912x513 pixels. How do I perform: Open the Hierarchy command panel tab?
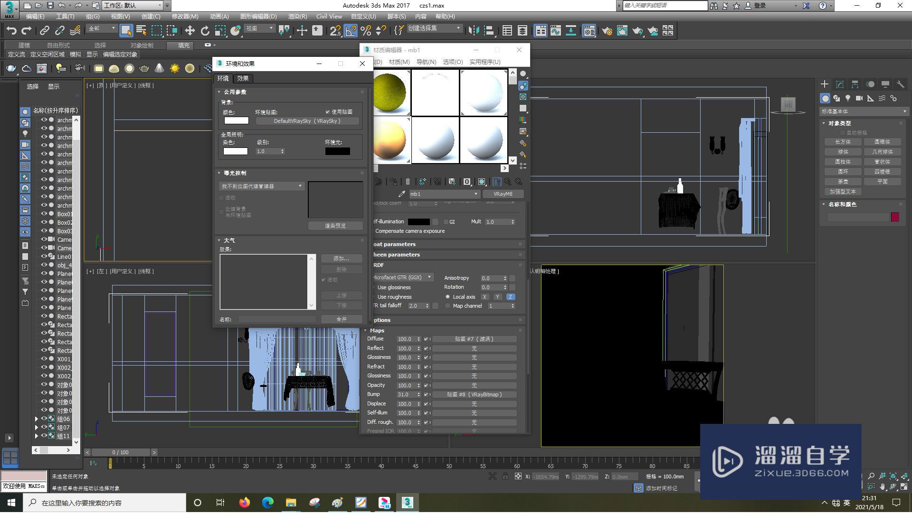point(855,84)
